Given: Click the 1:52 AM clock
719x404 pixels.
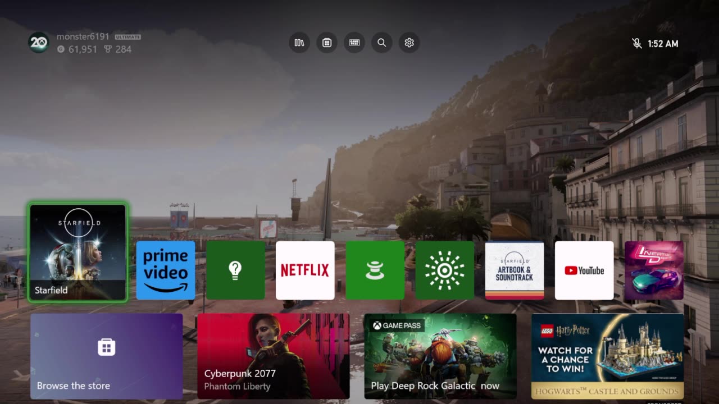Looking at the screenshot, I should [x=663, y=43].
